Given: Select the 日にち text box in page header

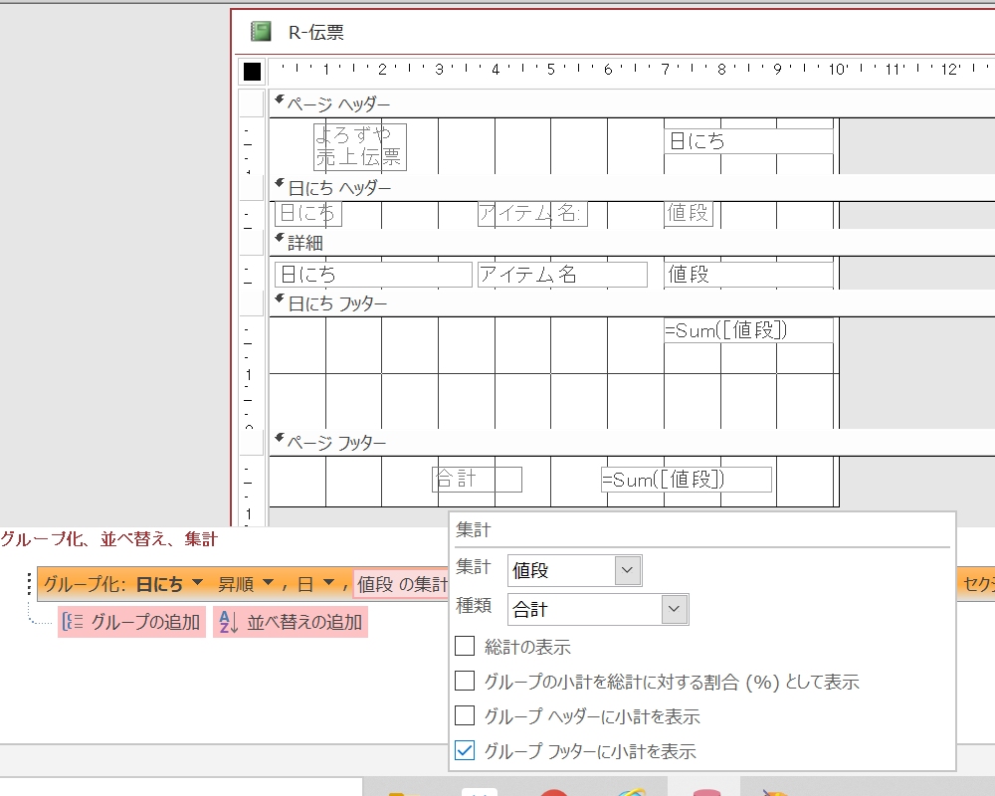Looking at the screenshot, I should pos(748,141).
